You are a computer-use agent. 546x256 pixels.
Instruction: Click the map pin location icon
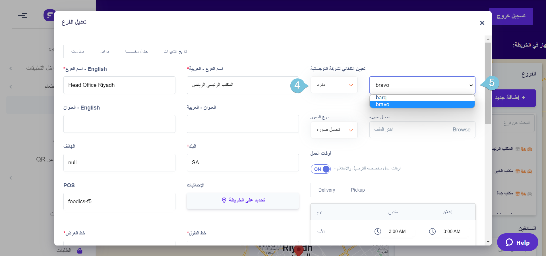point(224,200)
